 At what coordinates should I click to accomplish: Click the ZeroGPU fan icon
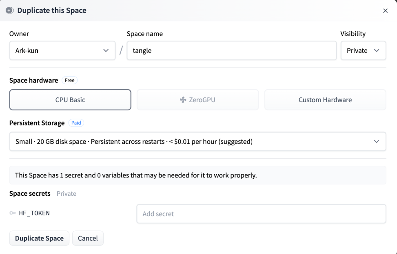click(x=183, y=100)
